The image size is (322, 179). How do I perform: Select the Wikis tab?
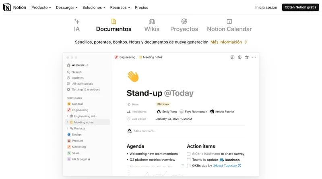pyautogui.click(x=152, y=25)
